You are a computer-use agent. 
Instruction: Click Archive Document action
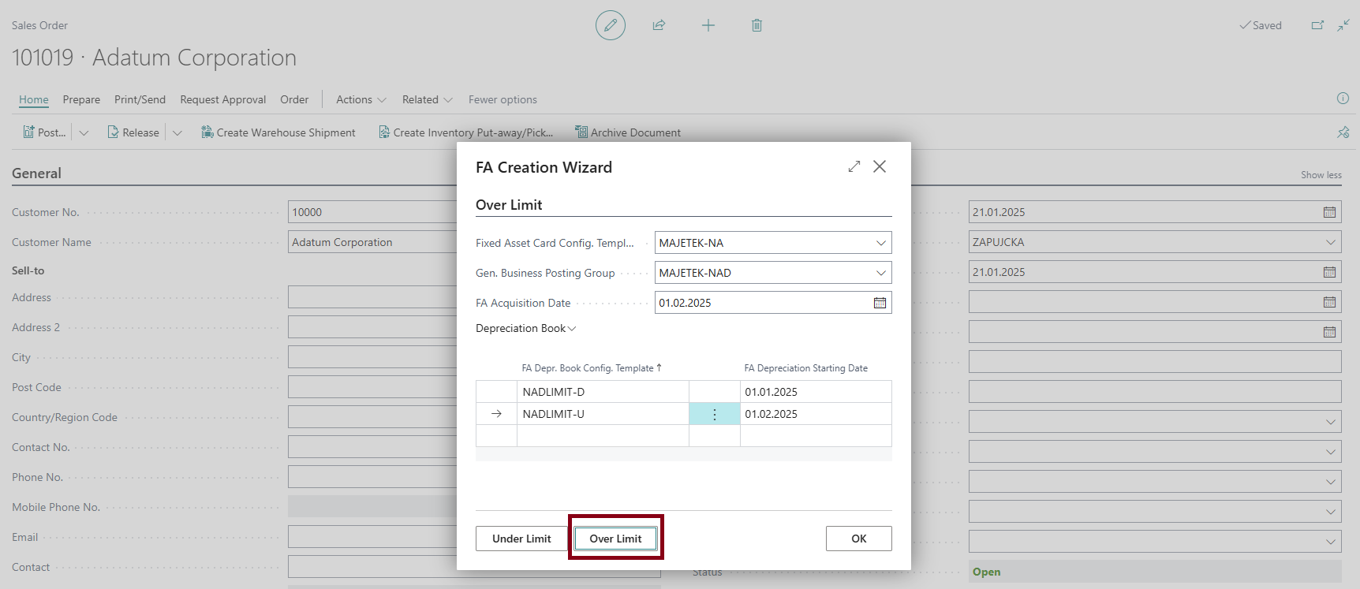pyautogui.click(x=628, y=132)
